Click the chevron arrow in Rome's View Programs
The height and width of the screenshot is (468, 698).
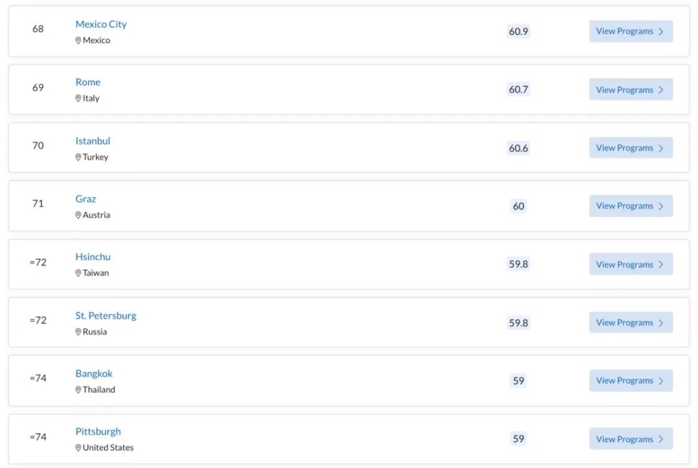point(661,90)
